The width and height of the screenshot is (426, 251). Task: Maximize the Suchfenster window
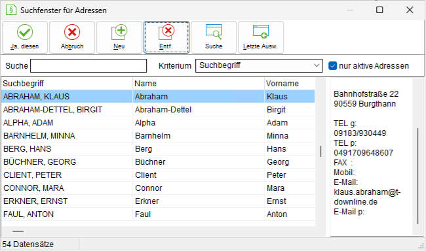(379, 10)
